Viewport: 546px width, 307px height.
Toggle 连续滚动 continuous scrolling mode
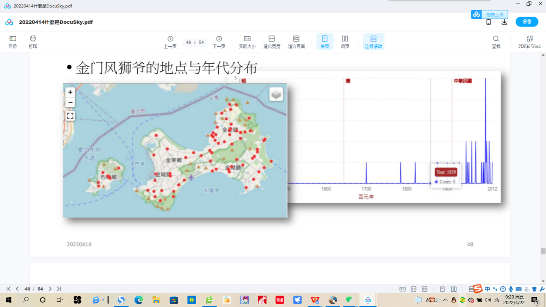click(374, 42)
